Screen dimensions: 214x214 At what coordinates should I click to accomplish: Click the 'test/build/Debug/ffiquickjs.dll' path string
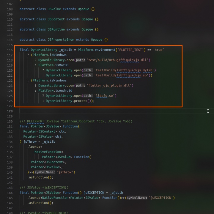tap(117, 60)
